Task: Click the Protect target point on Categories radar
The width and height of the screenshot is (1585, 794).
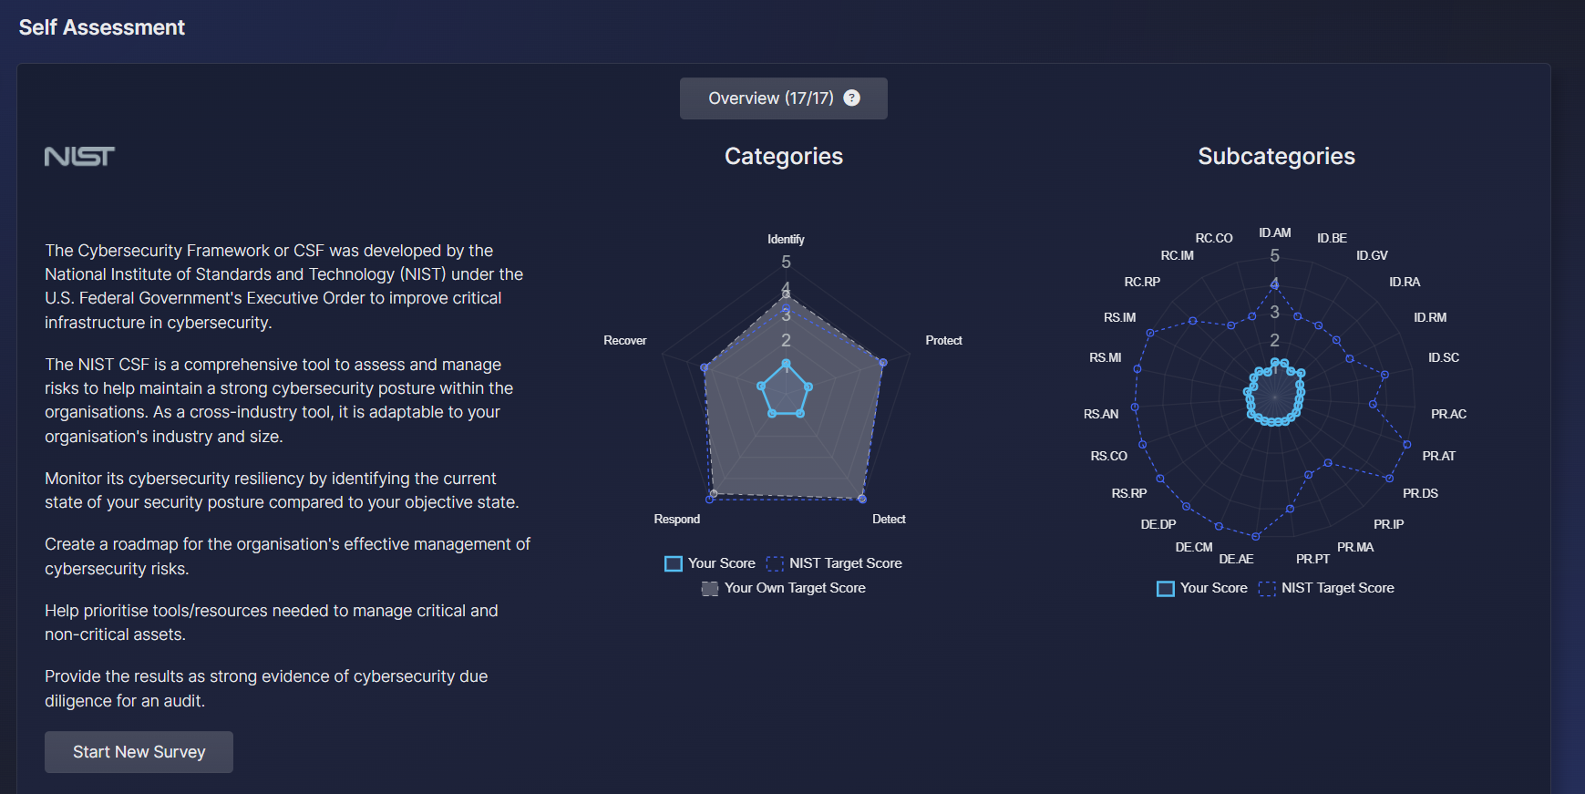Action: click(882, 363)
